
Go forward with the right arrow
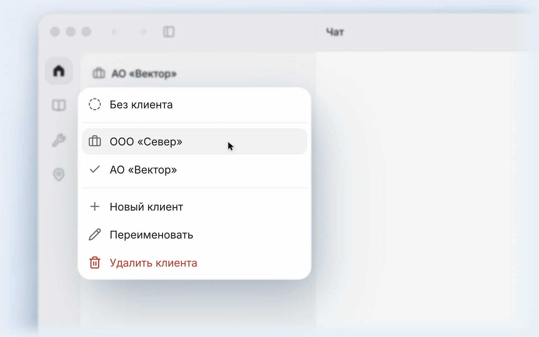point(142,32)
